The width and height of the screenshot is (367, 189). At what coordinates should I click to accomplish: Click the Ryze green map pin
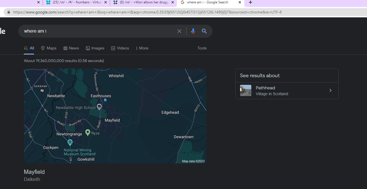point(88,133)
